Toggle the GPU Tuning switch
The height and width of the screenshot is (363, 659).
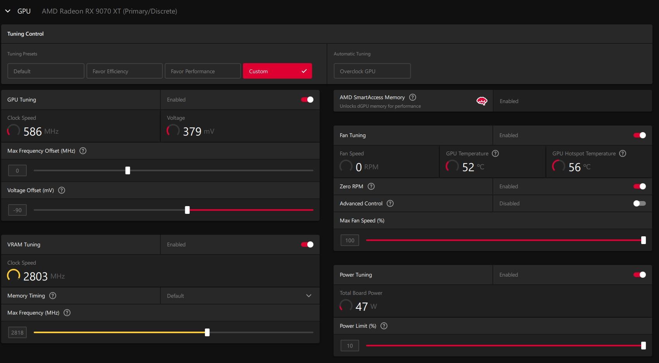point(307,100)
